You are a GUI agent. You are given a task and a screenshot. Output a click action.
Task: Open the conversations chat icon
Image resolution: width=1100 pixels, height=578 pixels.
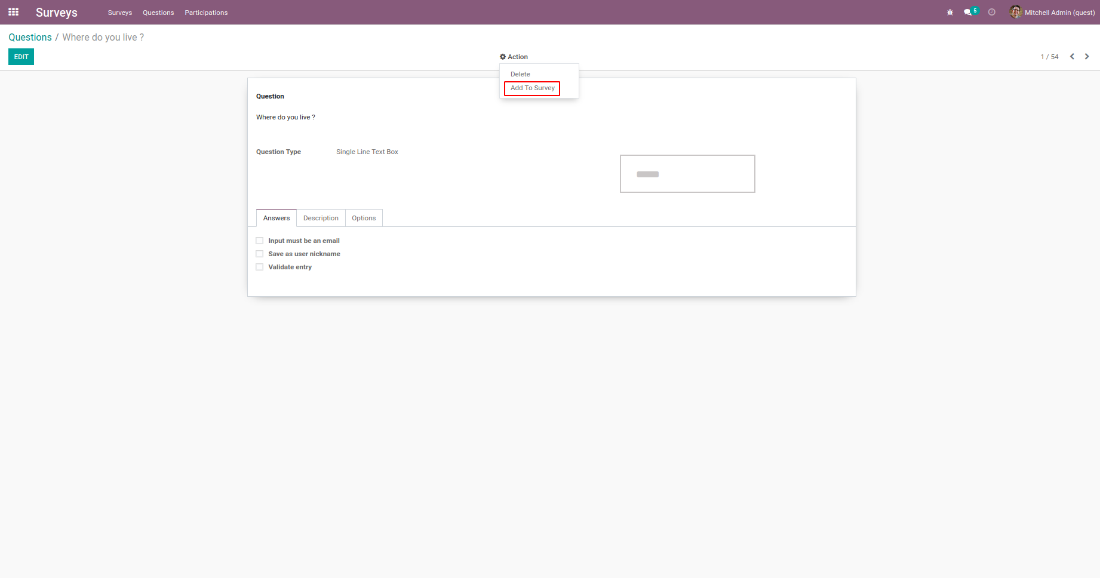coord(967,13)
